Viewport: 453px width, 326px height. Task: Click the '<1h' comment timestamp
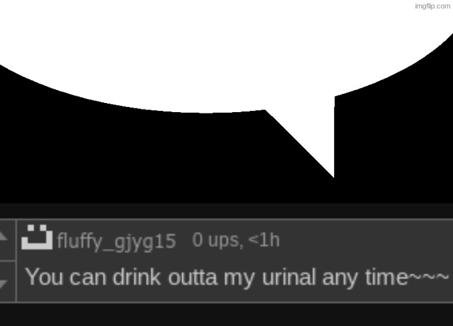(x=264, y=240)
